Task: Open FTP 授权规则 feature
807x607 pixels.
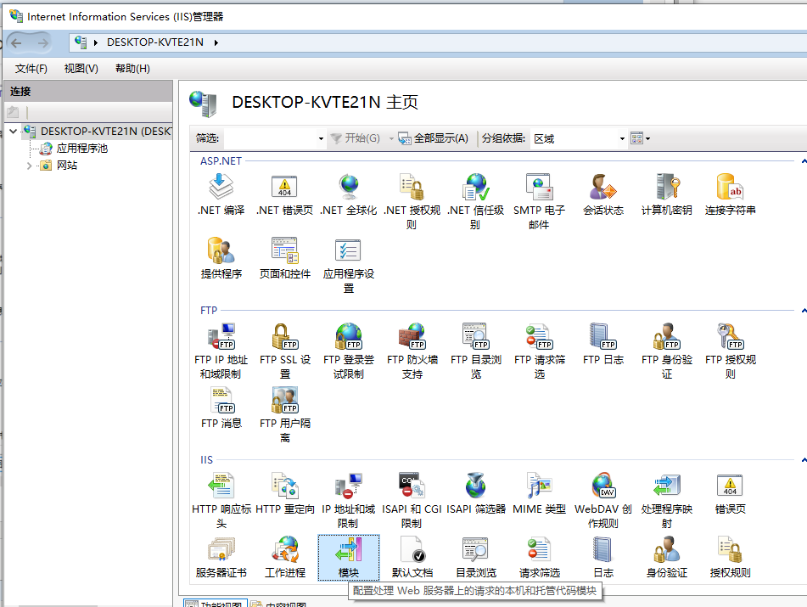Action: (731, 351)
